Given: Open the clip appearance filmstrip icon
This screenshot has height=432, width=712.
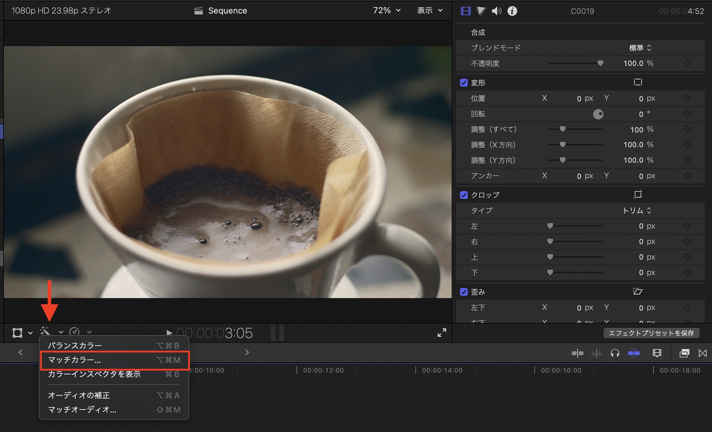Looking at the screenshot, I should point(657,353).
